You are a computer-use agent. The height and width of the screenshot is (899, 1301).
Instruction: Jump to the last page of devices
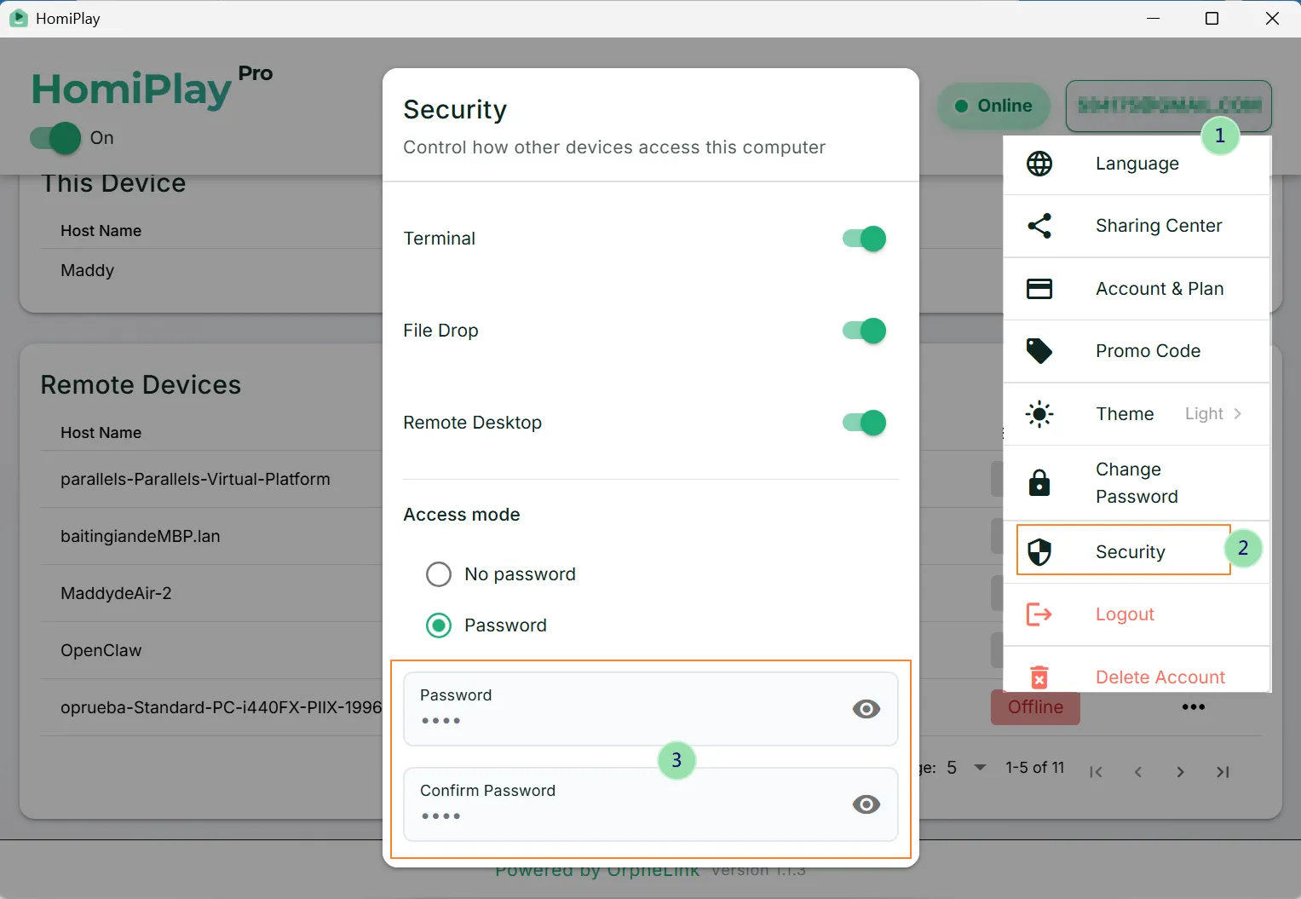pos(1223,772)
